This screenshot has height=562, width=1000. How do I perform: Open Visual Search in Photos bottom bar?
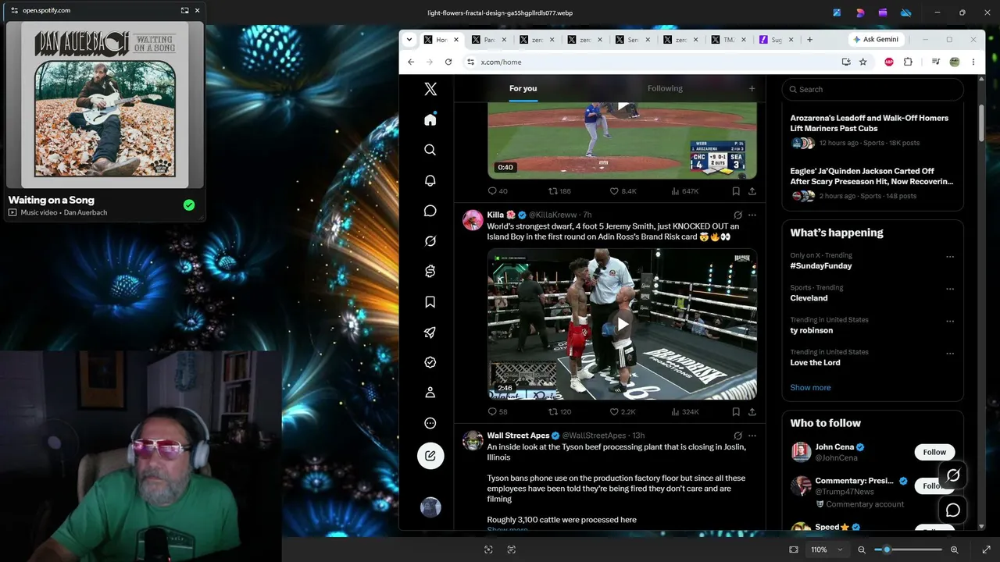488,550
